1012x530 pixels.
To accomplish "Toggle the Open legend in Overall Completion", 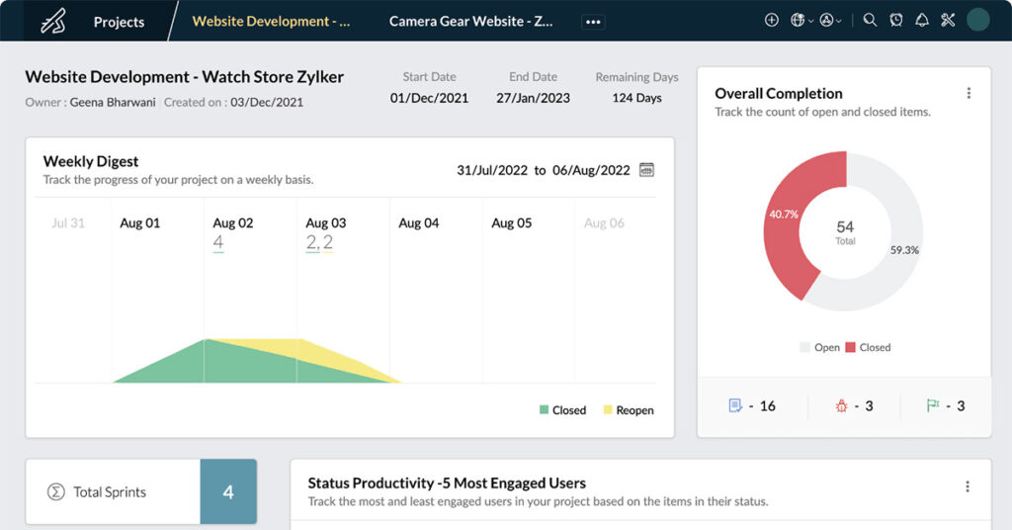I will pyautogui.click(x=819, y=348).
